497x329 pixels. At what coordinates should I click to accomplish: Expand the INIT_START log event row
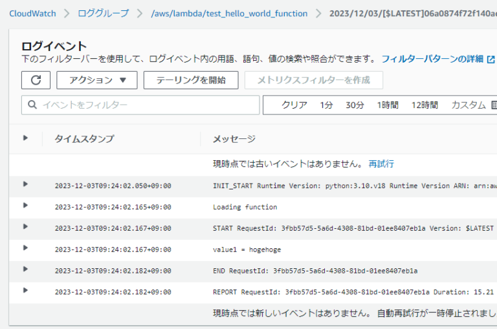click(25, 184)
